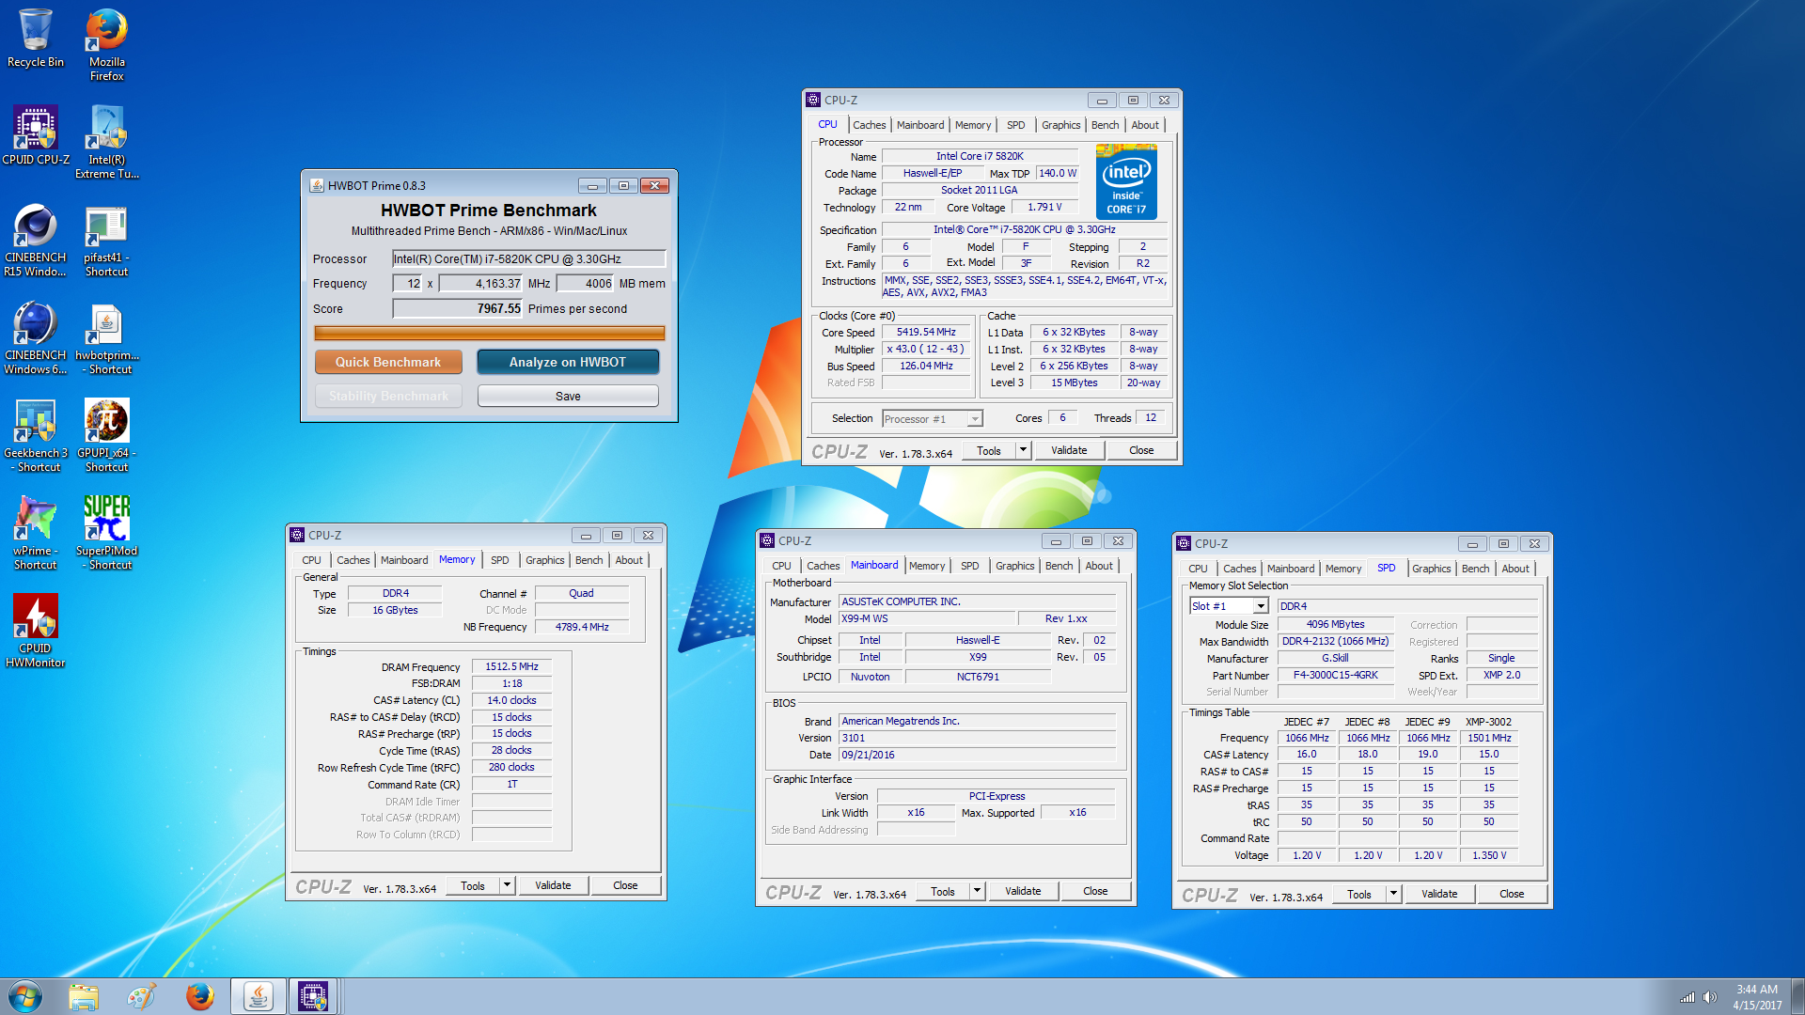The image size is (1805, 1015).
Task: Expand Tools arrow in CPU-Z Memory window
Action: 507,885
